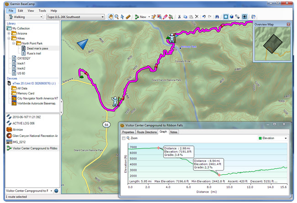The height and width of the screenshot is (203, 297).
Task: Open the Elevation graph type dropdown
Action: click(x=286, y=138)
